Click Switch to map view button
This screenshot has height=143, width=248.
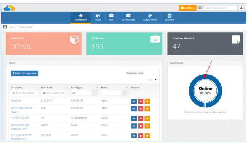(24, 73)
